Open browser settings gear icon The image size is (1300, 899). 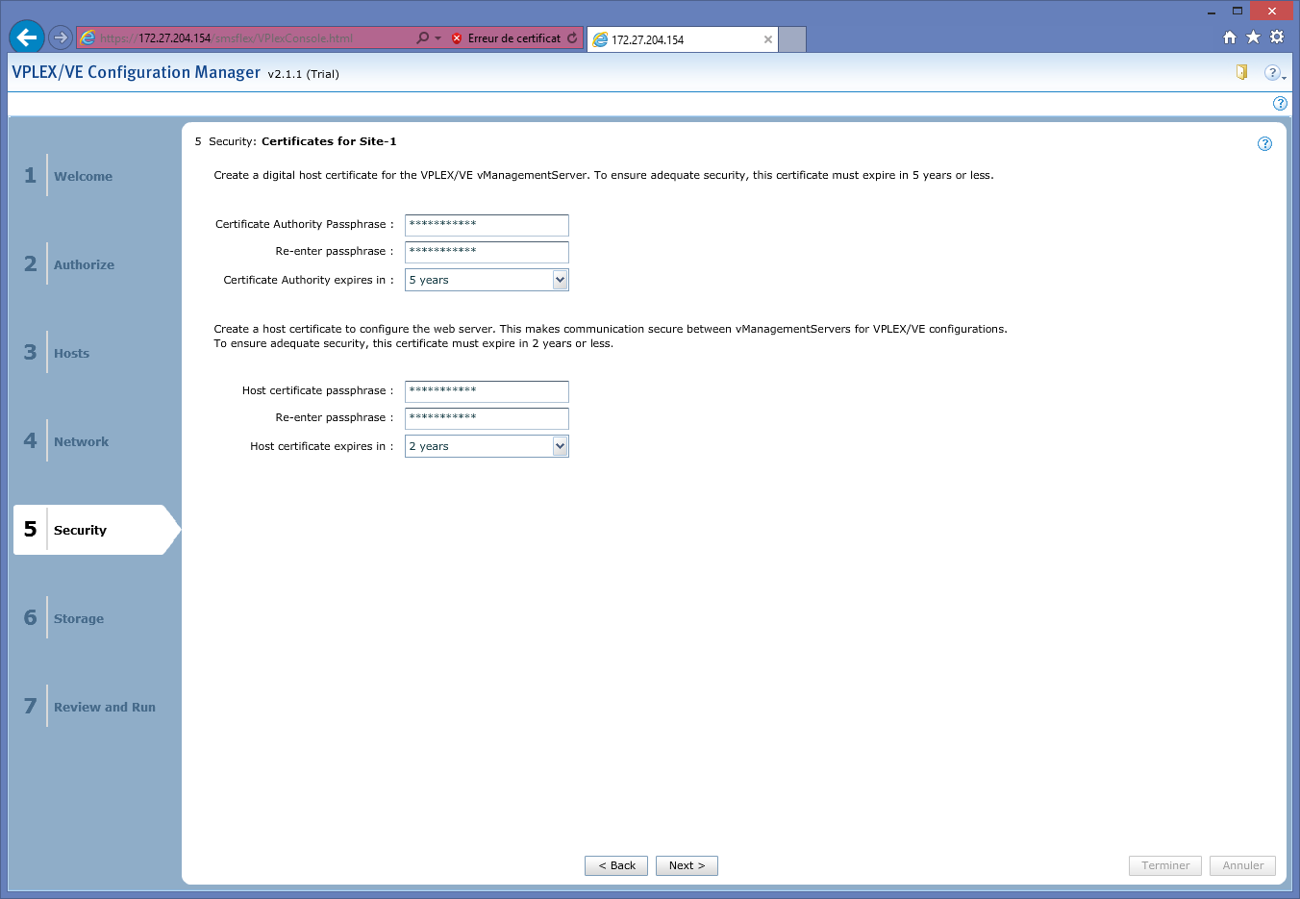[1277, 37]
